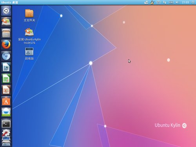
Task: Open the network connections indicator
Action: (165, 2)
